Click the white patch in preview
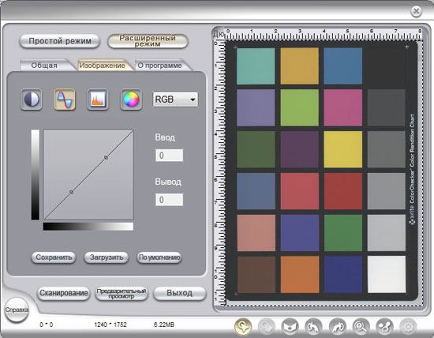The image size is (434, 338). [x=387, y=274]
